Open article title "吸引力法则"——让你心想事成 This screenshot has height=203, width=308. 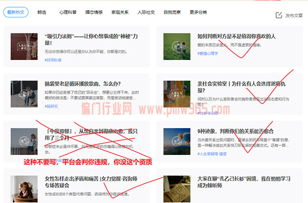(91, 39)
